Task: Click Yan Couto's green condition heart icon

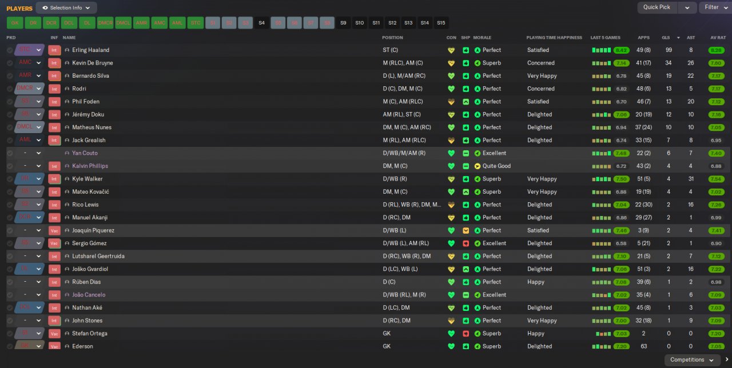Action: (x=451, y=153)
